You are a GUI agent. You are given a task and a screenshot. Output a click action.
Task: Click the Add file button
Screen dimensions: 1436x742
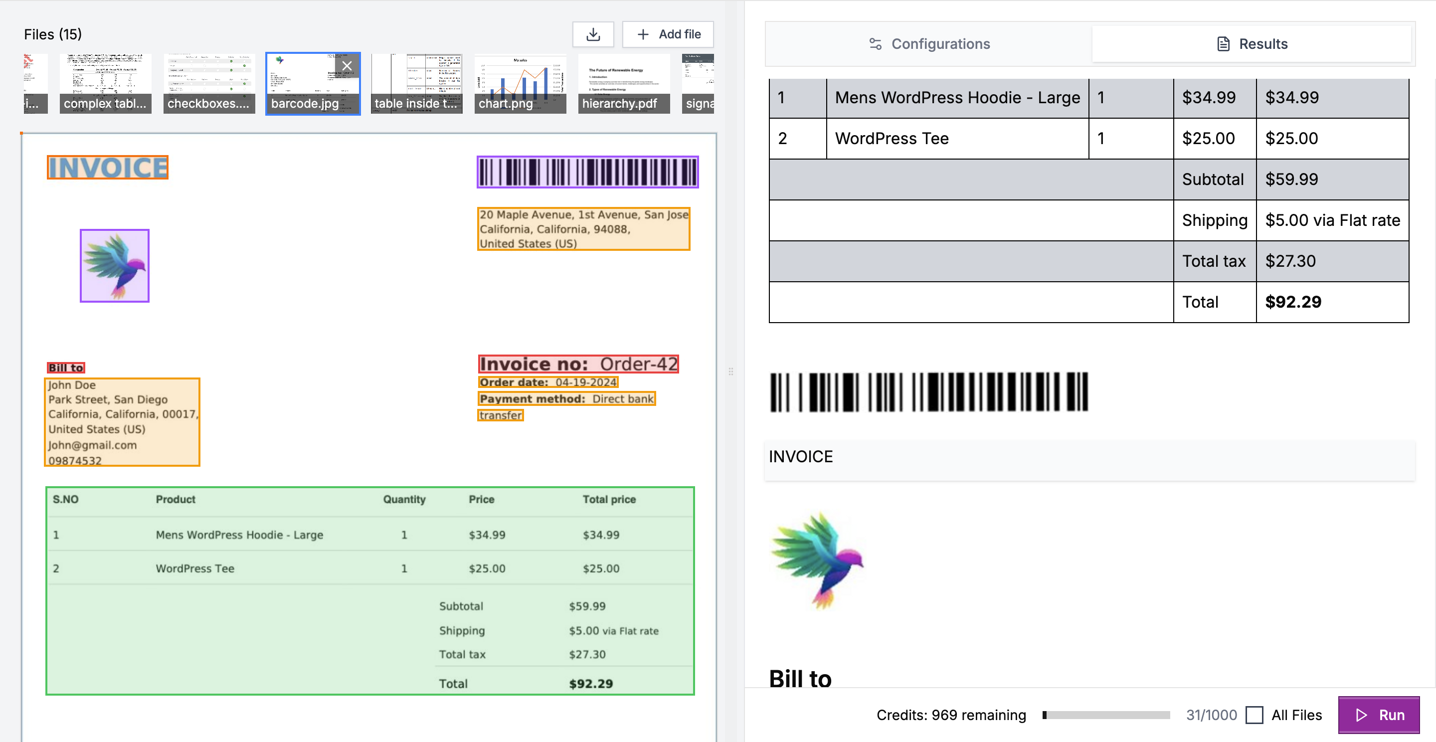coord(667,34)
